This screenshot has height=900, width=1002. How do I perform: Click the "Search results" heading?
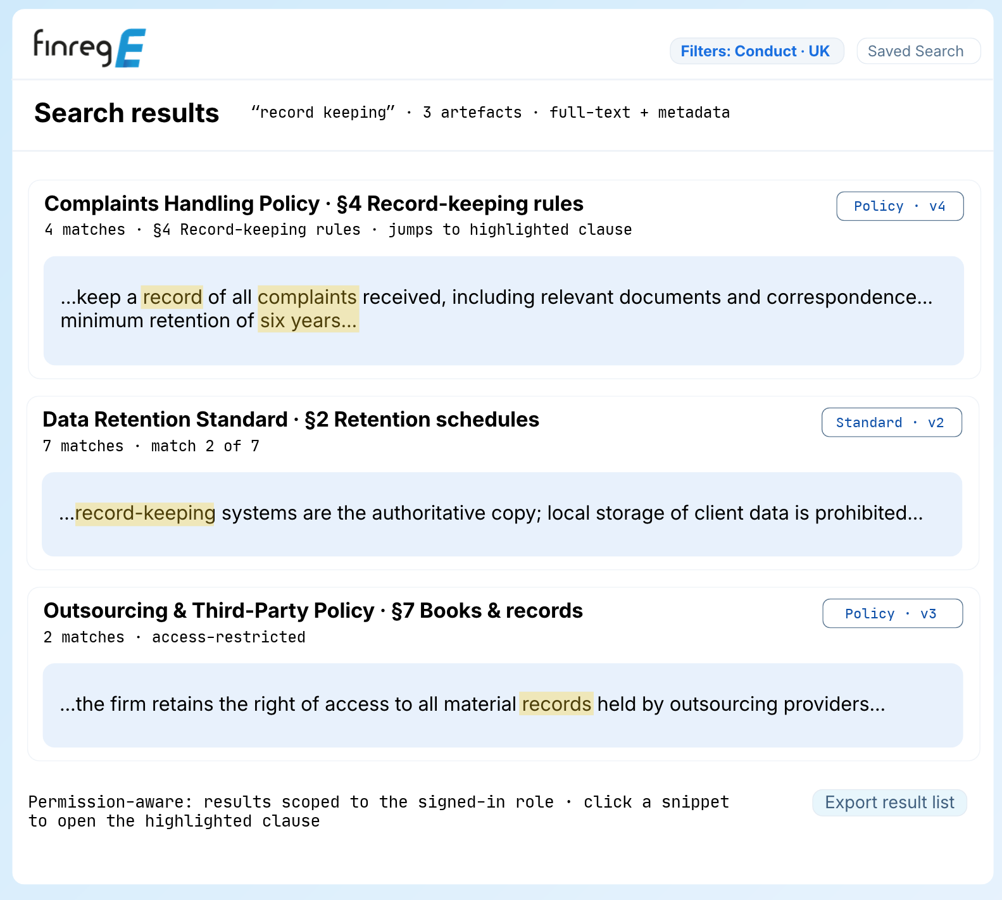click(x=127, y=113)
